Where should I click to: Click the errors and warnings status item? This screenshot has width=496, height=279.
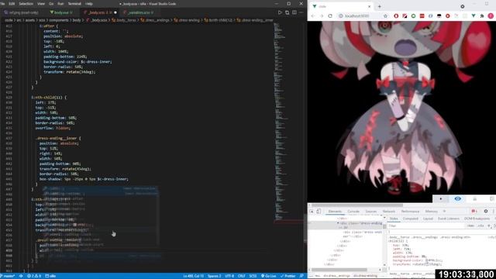(34, 276)
